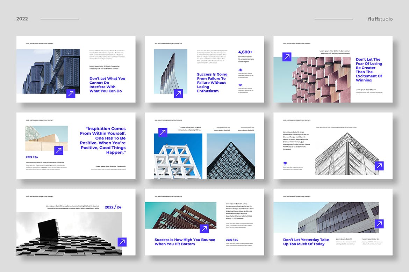Viewport: 409px width, 272px height.
Task: Select the arrow icon above the white lattice structure
Action: 163,133
